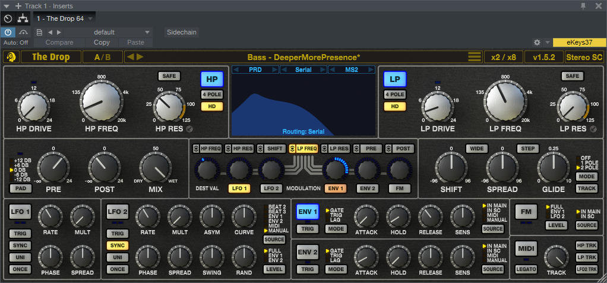Pin the inserts window
Image resolution: width=607 pixels, height=283 pixels.
coord(583,6)
